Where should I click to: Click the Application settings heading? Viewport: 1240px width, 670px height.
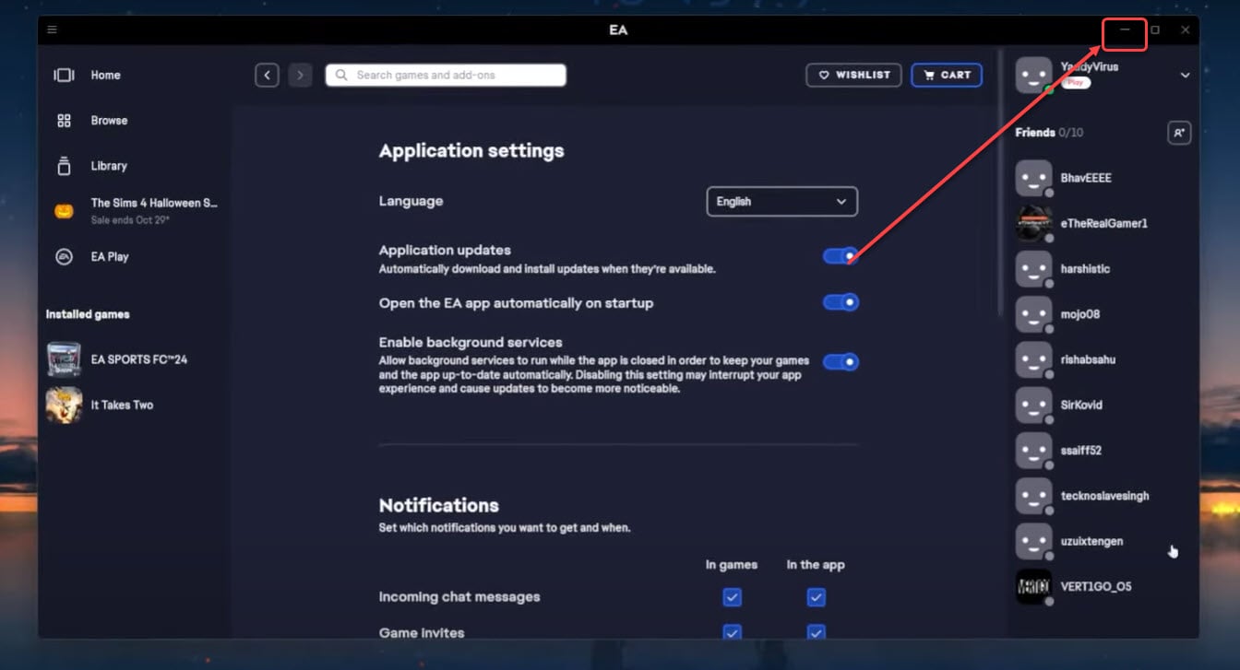[x=471, y=151]
